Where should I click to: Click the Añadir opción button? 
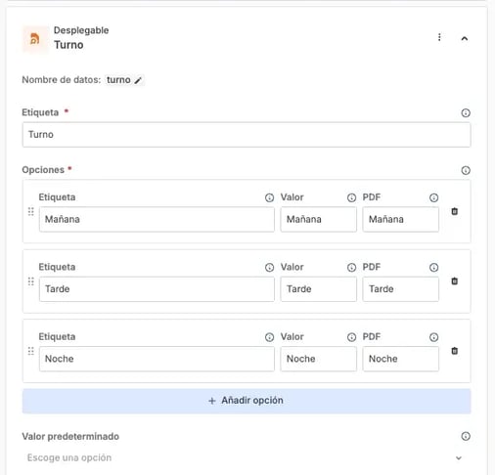coord(247,401)
